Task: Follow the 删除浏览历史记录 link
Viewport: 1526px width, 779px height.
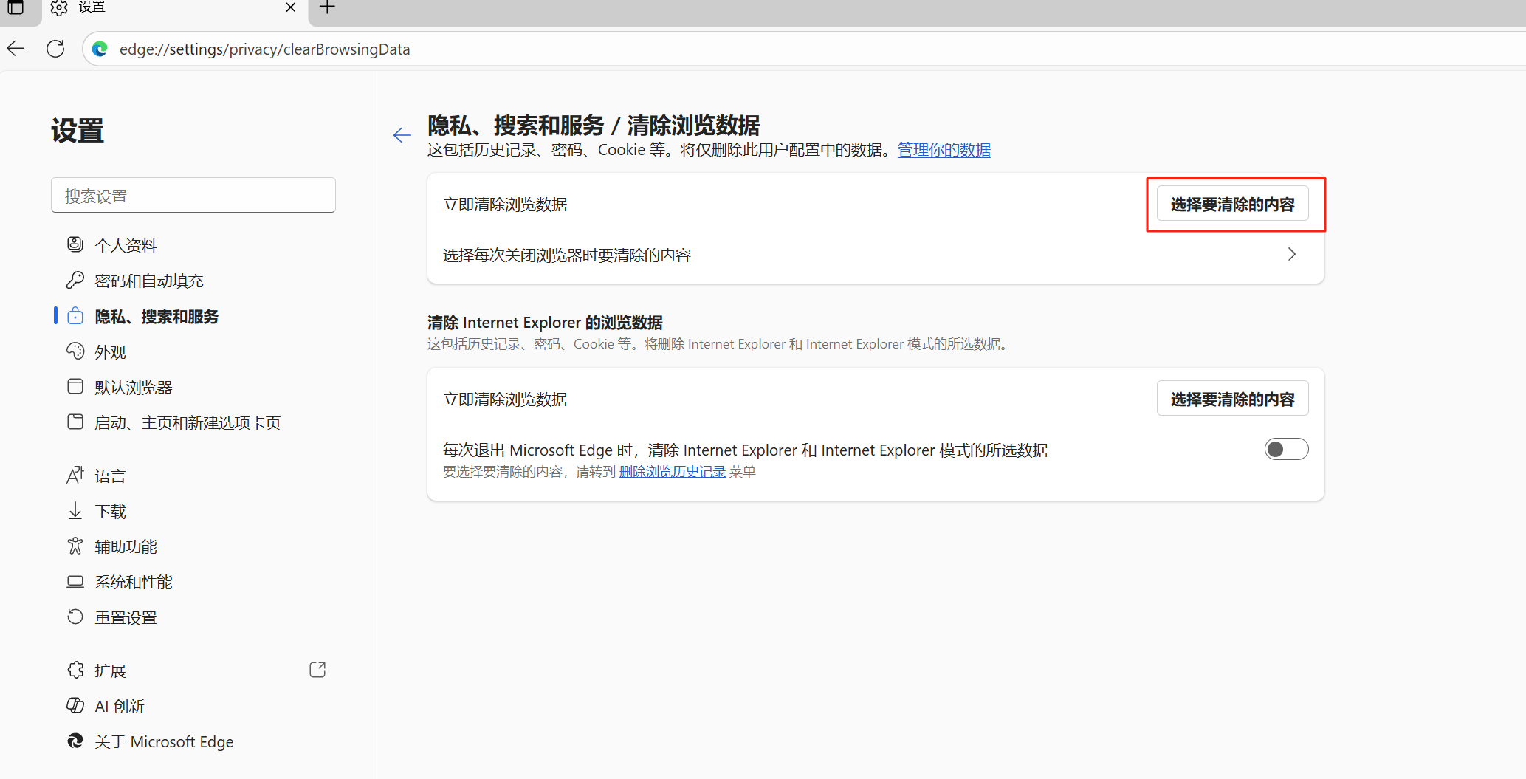Action: pyautogui.click(x=673, y=471)
